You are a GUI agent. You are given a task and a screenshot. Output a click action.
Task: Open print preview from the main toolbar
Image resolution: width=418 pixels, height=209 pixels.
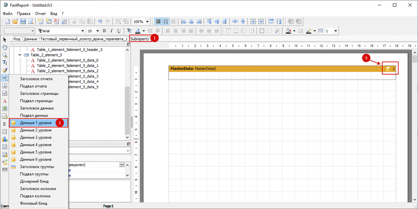tap(31, 21)
